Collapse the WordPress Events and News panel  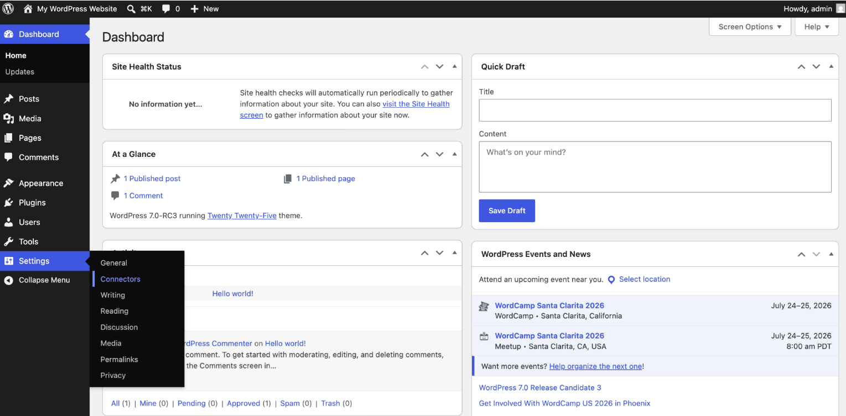point(831,254)
